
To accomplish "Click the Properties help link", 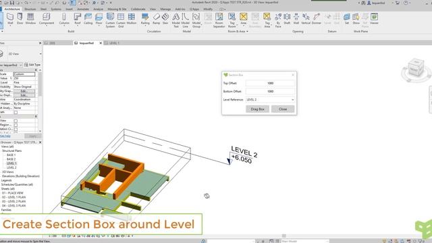I will 5,136.
